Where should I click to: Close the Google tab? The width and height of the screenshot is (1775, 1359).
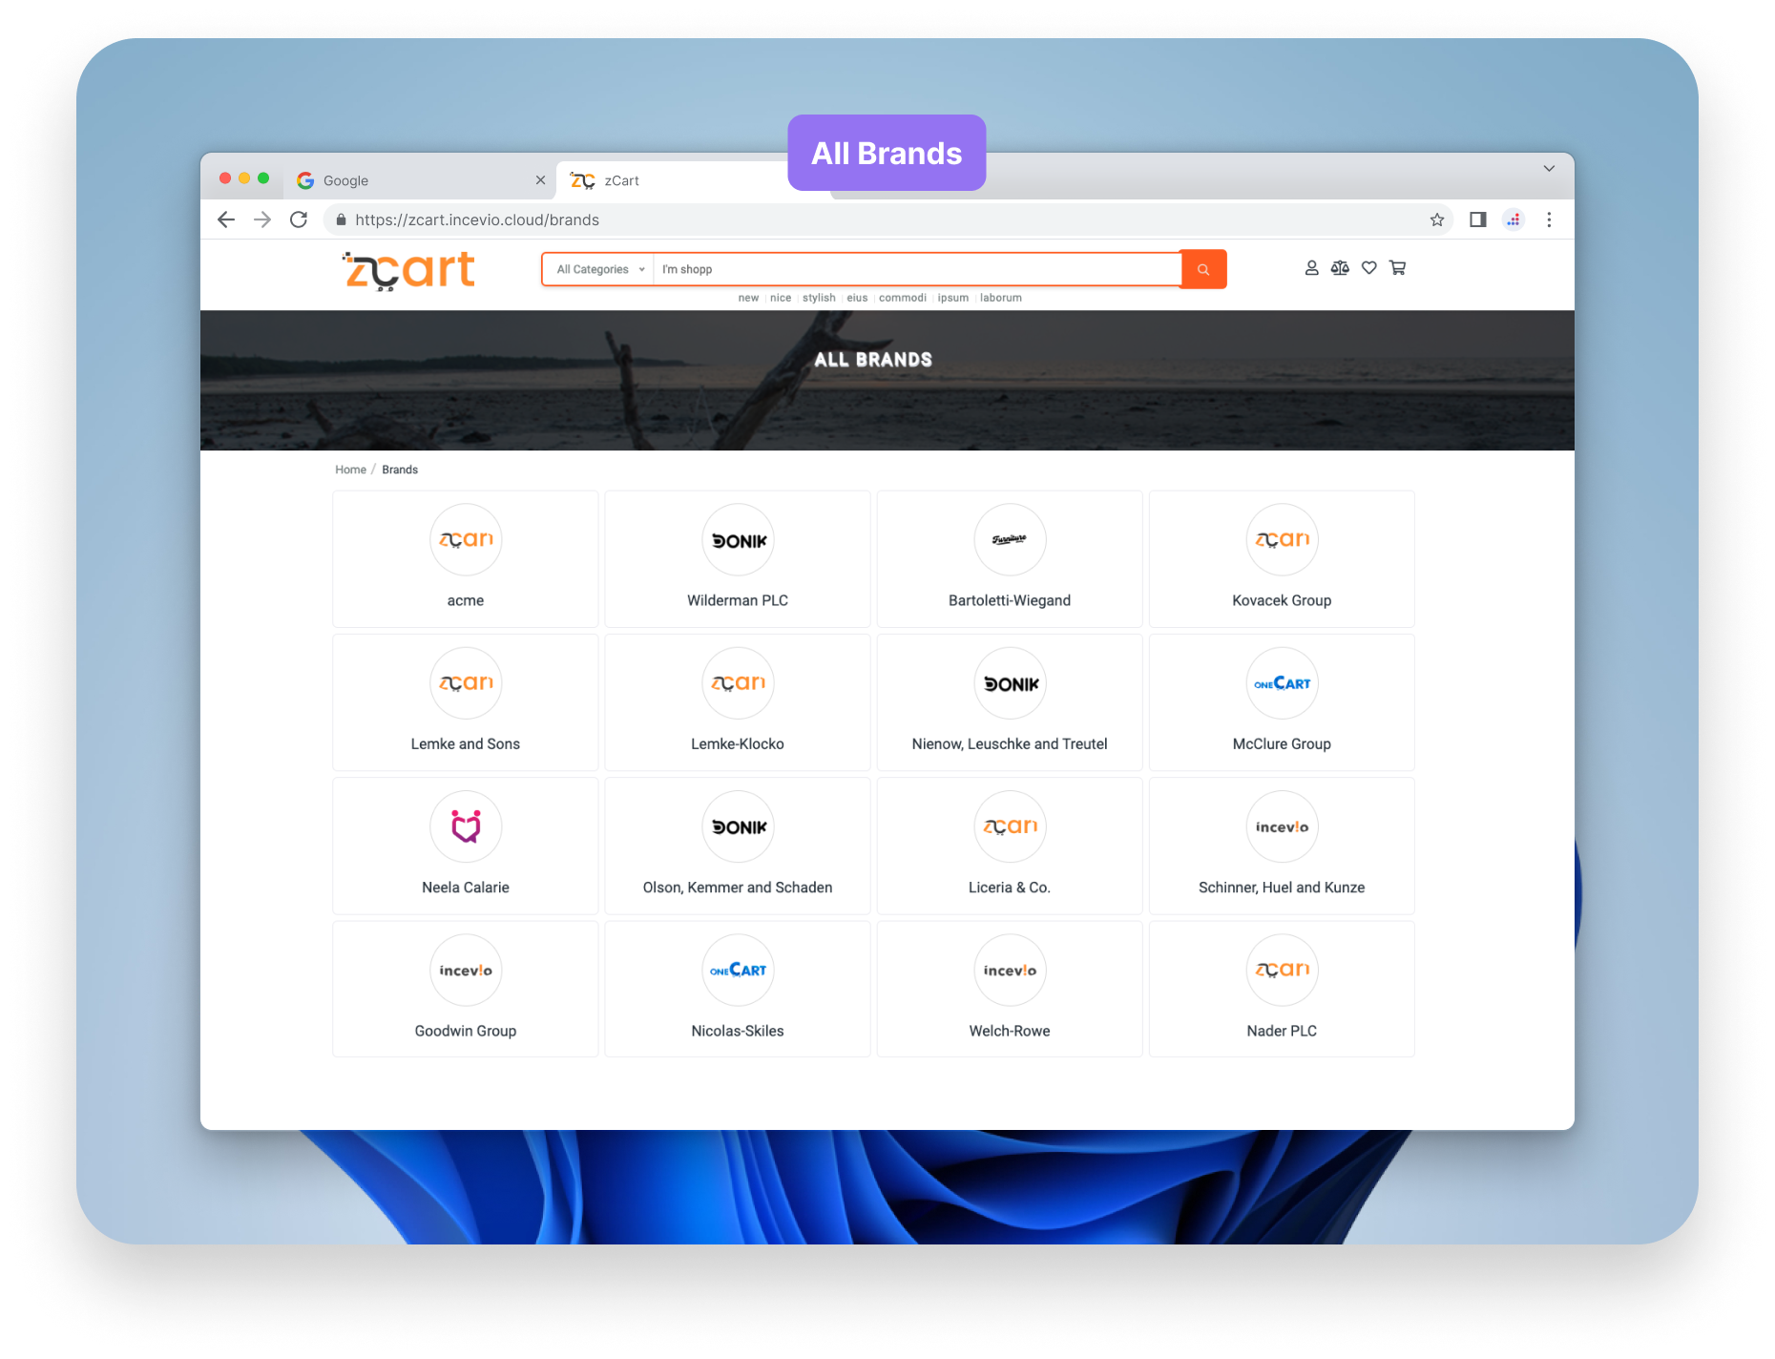540,180
